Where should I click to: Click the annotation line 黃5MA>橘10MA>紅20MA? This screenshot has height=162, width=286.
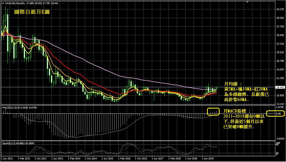pos(246,89)
